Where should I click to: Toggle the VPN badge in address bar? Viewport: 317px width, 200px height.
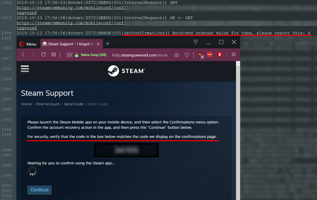tap(69, 55)
